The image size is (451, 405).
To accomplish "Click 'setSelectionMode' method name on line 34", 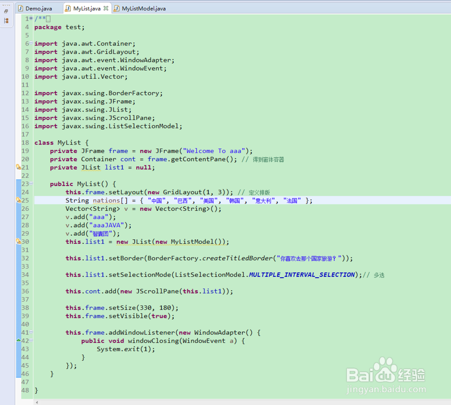I will [x=140, y=275].
